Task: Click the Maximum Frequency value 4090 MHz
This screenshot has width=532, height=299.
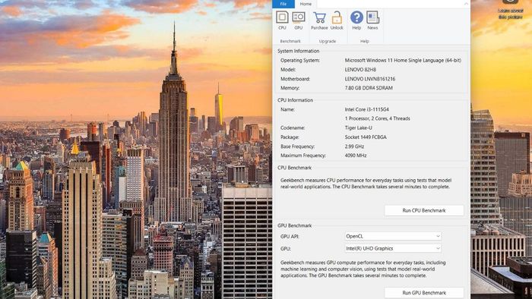Action: [356, 156]
